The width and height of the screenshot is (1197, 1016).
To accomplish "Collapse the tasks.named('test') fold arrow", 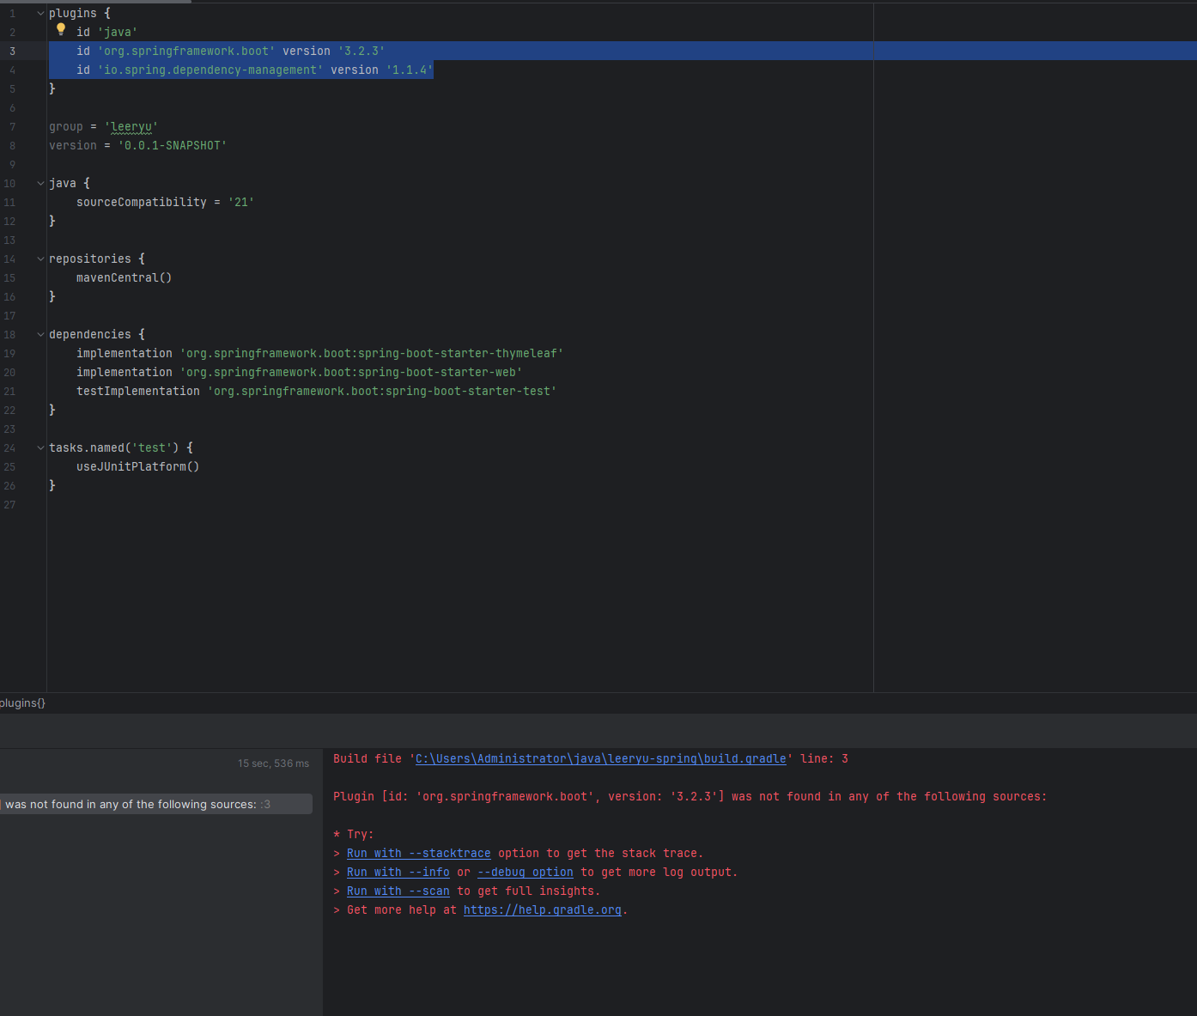I will 40,448.
